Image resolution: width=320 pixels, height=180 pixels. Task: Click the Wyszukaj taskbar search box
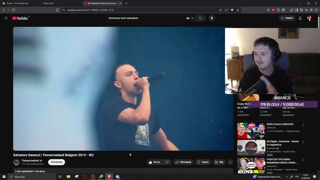32,177
